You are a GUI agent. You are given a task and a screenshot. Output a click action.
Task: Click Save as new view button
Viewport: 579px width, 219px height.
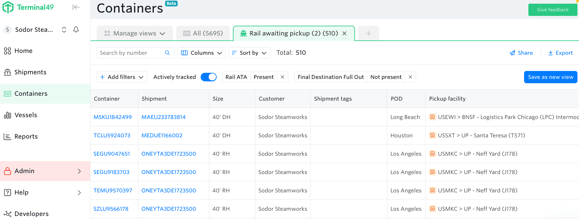coord(550,77)
